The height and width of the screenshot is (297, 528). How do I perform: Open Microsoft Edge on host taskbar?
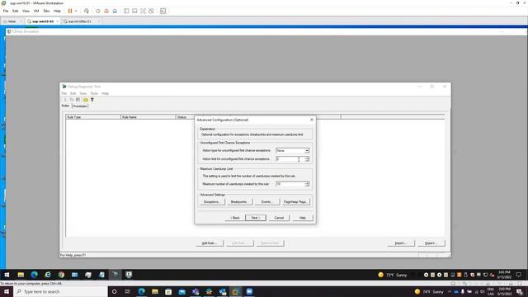[141, 291]
